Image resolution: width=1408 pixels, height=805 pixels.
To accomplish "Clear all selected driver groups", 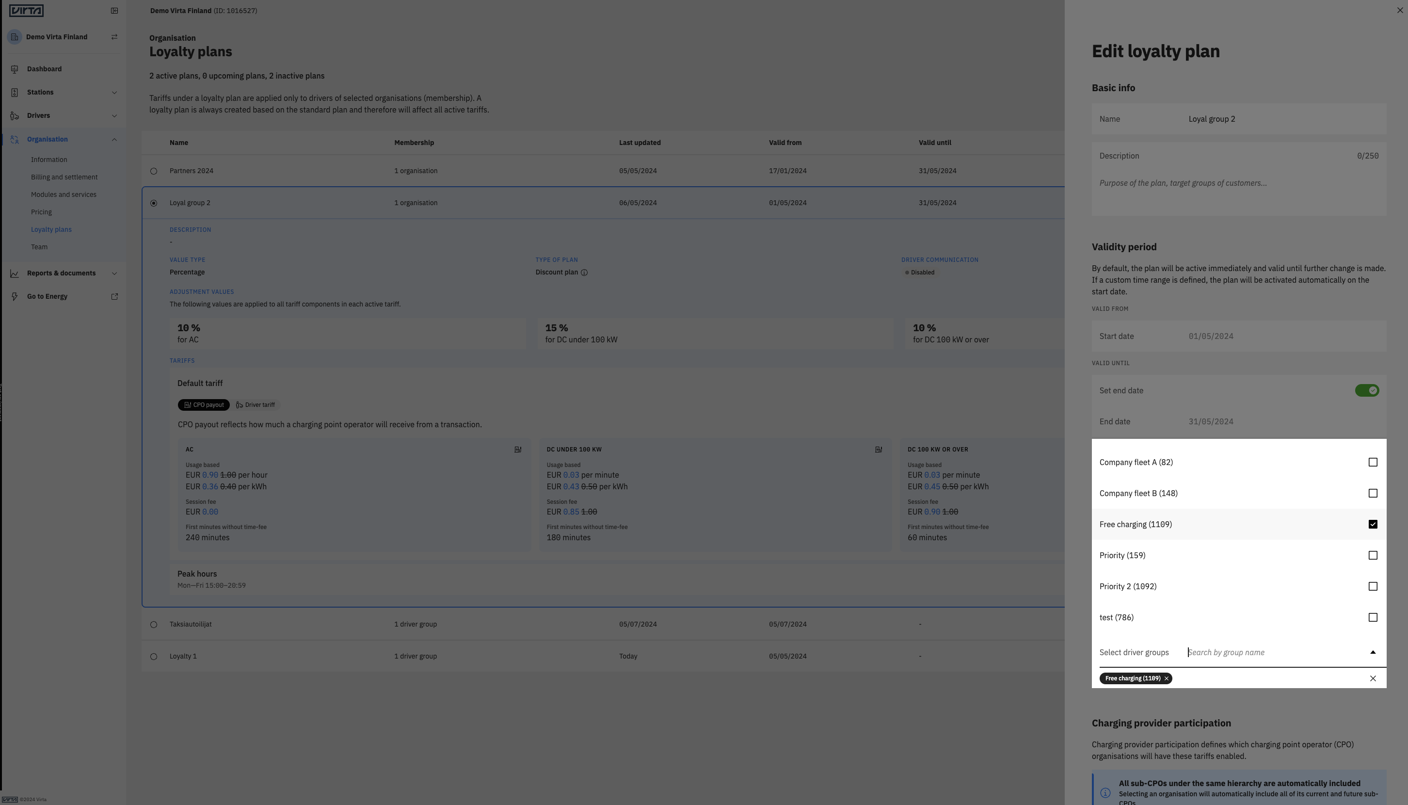I will 1373,678.
